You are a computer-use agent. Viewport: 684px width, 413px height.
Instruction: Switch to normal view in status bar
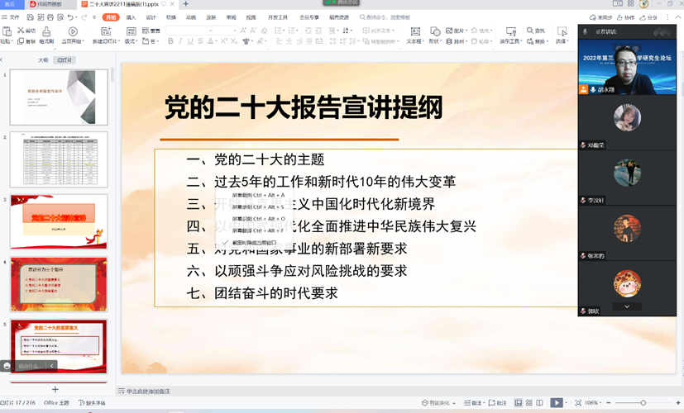click(519, 403)
